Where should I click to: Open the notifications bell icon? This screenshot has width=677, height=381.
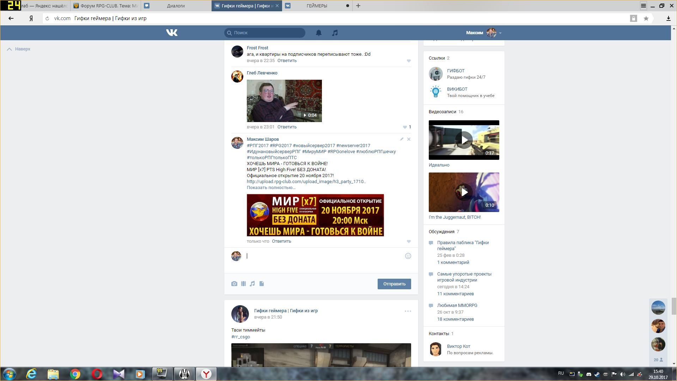click(318, 33)
